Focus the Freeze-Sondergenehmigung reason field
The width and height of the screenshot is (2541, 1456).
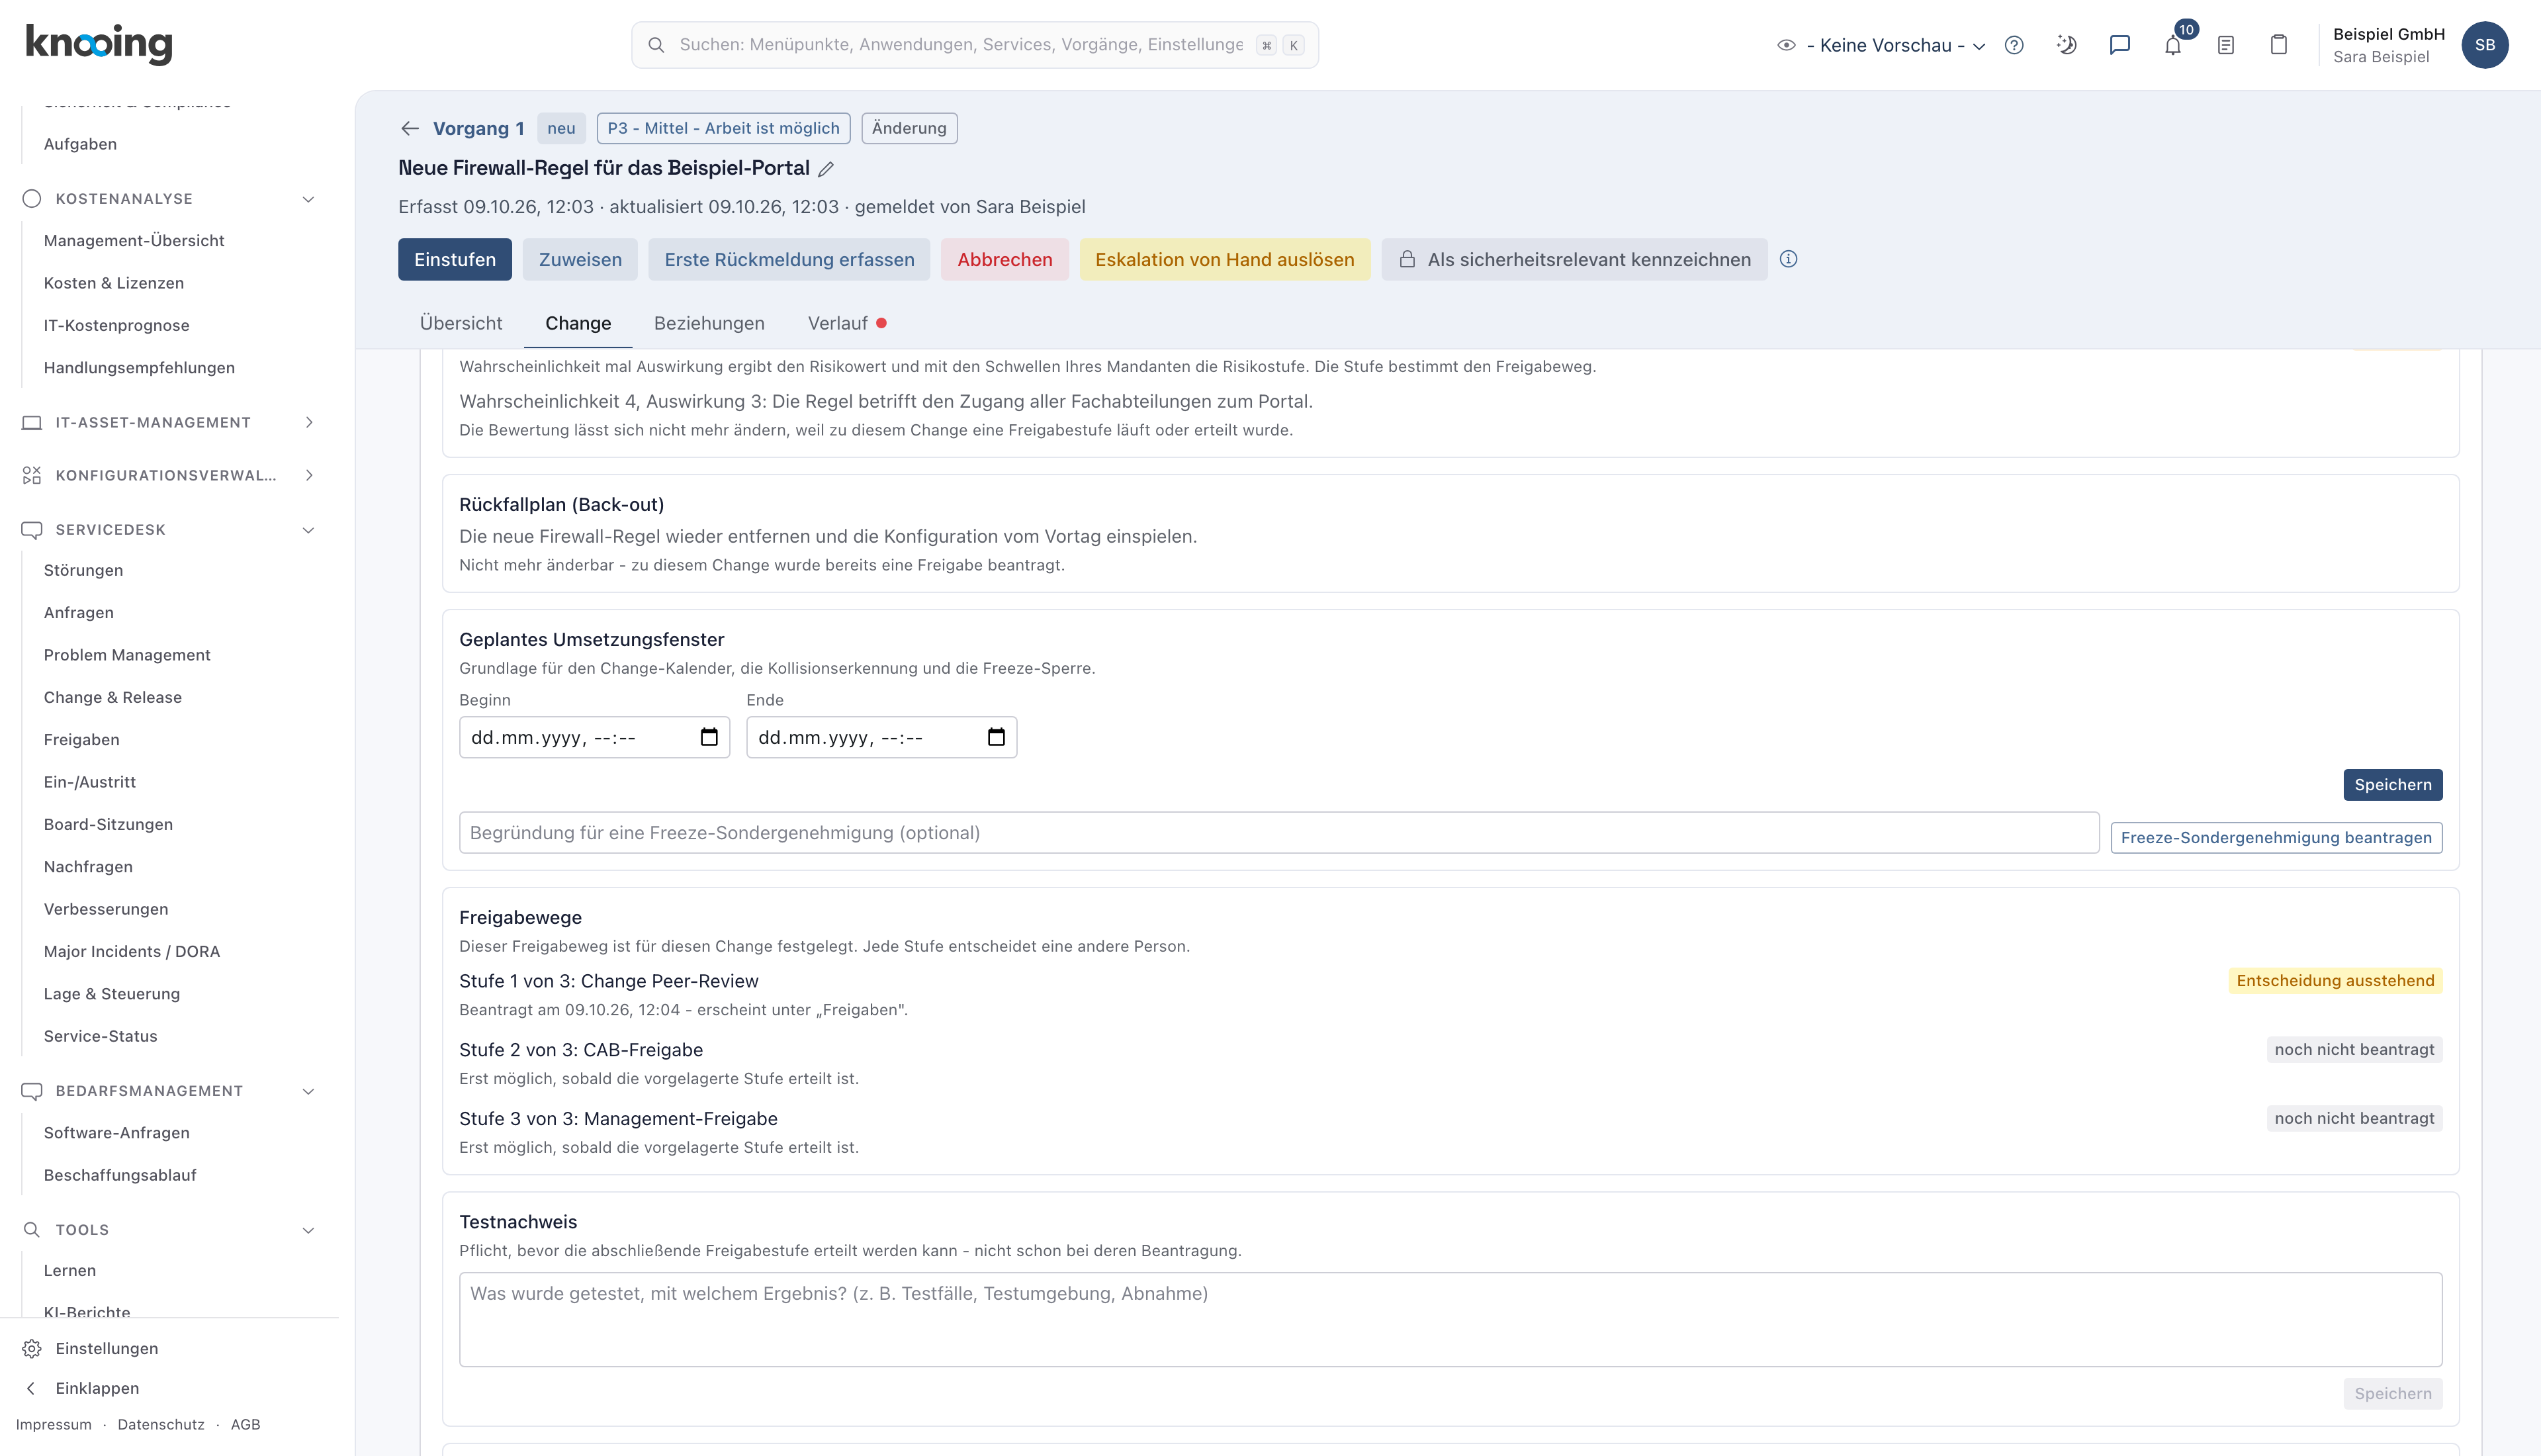tap(1278, 832)
